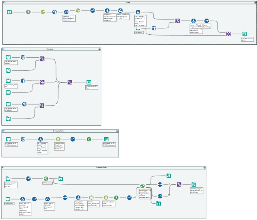Screen dimensions: 257x220
Task: Select the Text To Columns tool in Image container
Action: tap(78, 10)
